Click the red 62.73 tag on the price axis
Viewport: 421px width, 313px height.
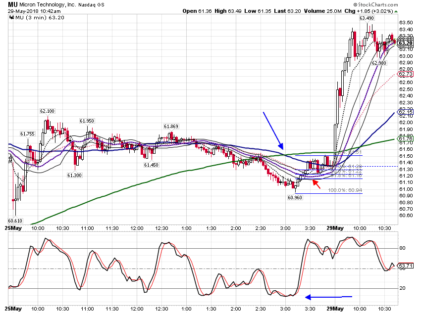[406, 74]
